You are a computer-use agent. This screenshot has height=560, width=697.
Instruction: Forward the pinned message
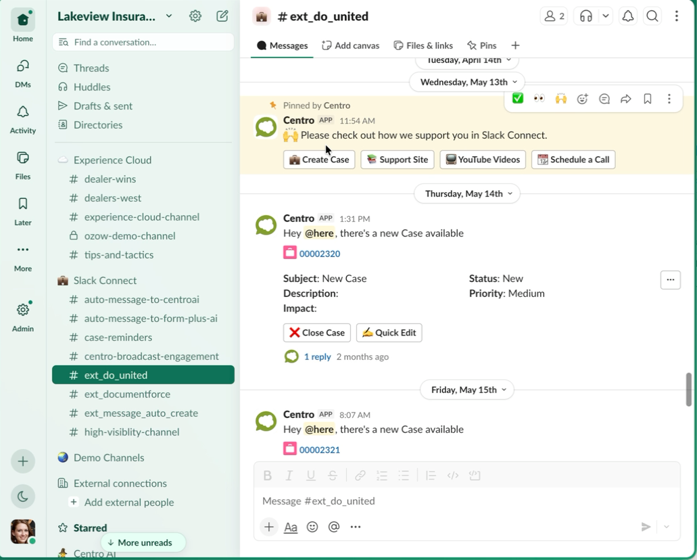626,98
